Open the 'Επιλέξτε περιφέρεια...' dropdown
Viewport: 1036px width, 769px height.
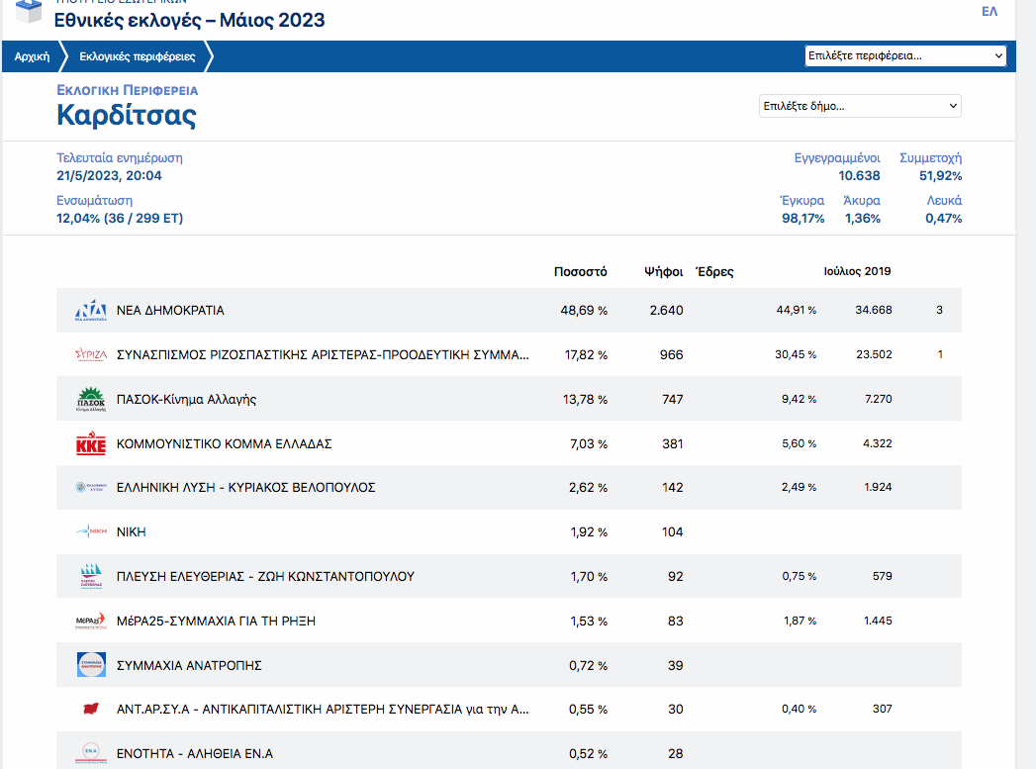(905, 55)
